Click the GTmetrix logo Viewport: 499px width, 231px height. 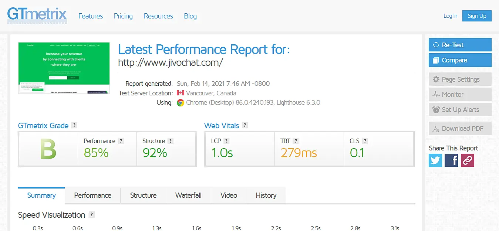point(37,15)
